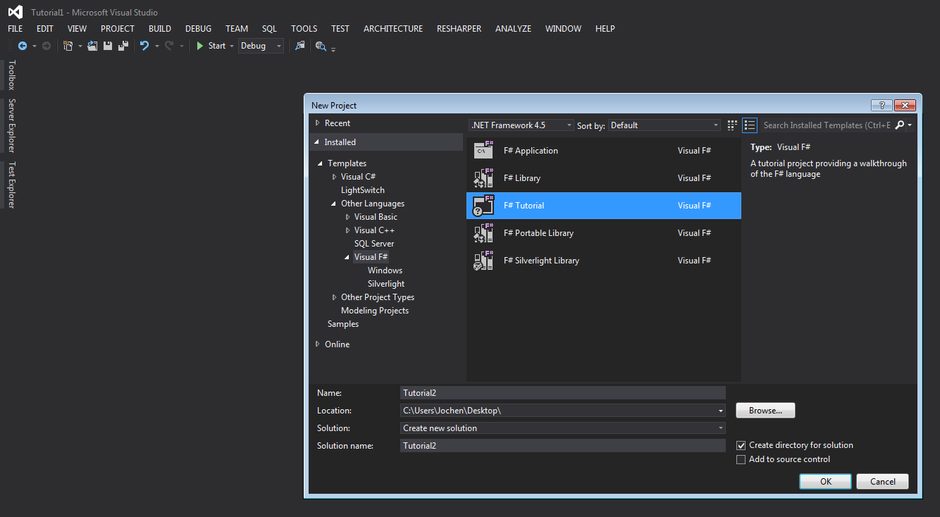940x517 pixels.
Task: Open the RESHARPER menu
Action: (459, 29)
